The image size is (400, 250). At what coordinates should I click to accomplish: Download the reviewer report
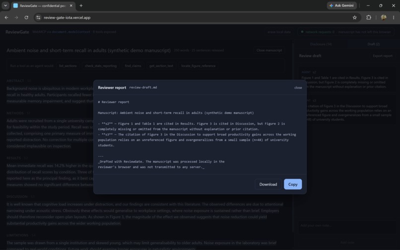pyautogui.click(x=268, y=184)
